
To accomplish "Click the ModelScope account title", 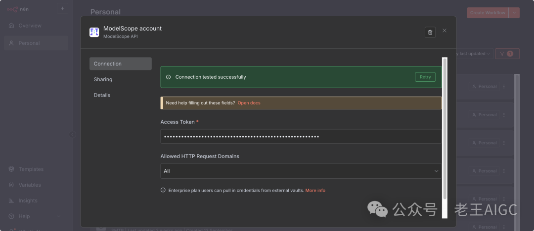I will [x=133, y=29].
